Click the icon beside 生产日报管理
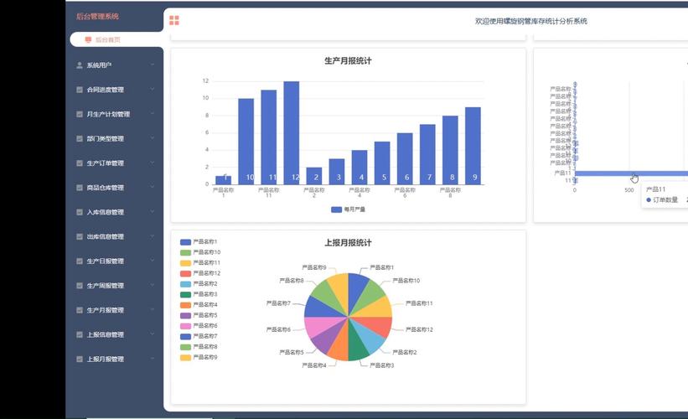 tap(80, 261)
